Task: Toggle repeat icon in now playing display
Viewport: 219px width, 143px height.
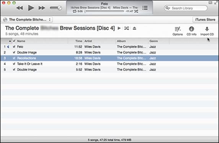Action: pyautogui.click(x=75, y=11)
